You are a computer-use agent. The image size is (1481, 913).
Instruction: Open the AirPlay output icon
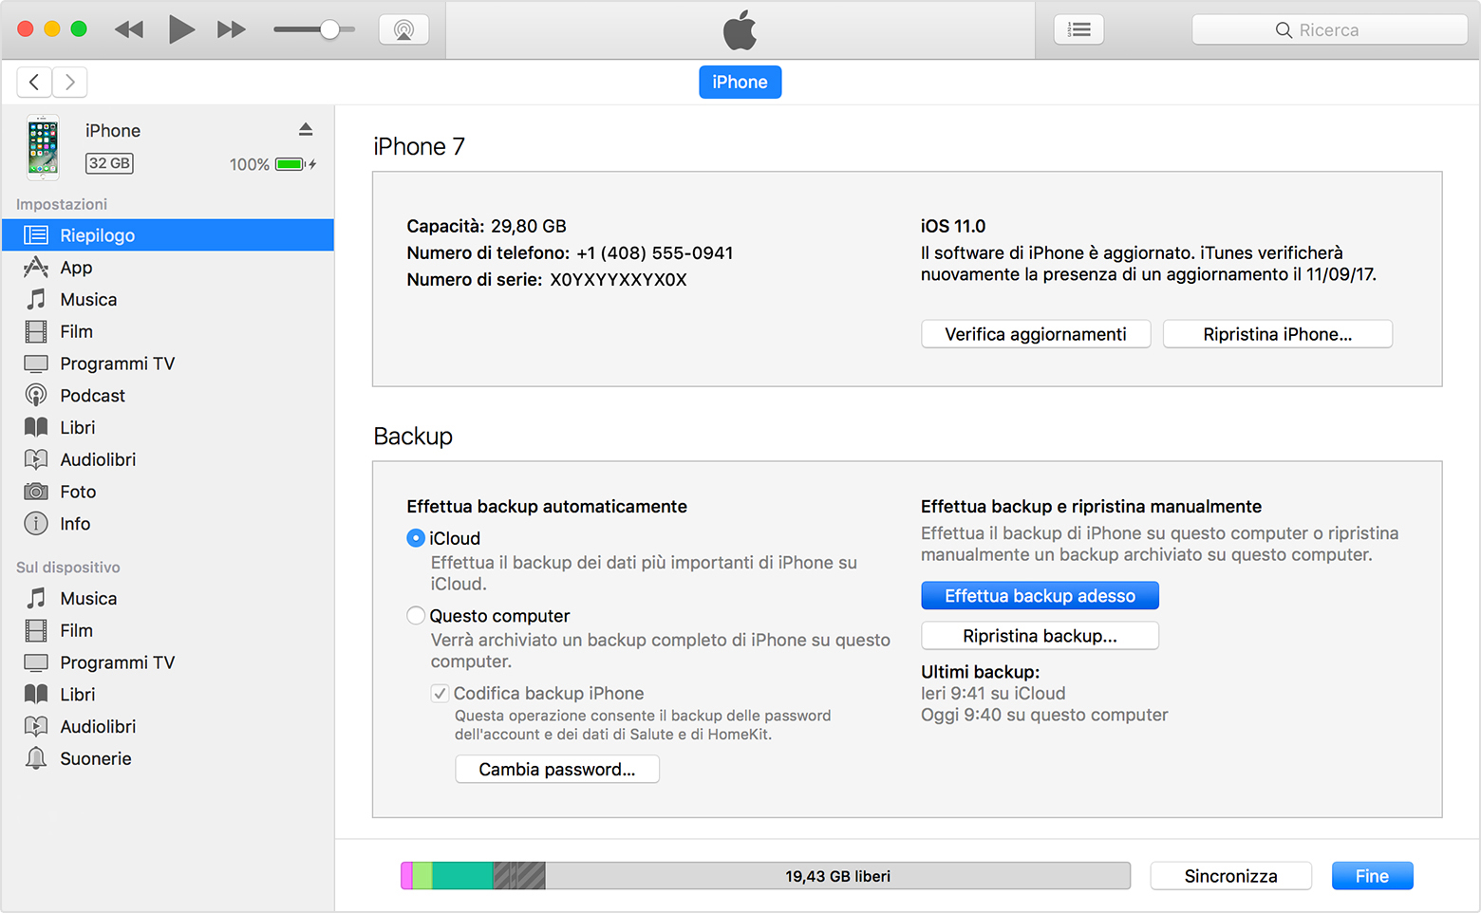coord(403,28)
